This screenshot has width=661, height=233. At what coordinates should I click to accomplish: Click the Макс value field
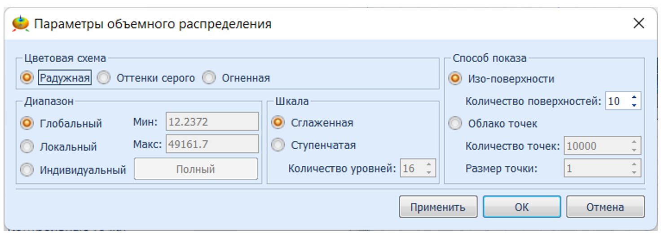212,144
